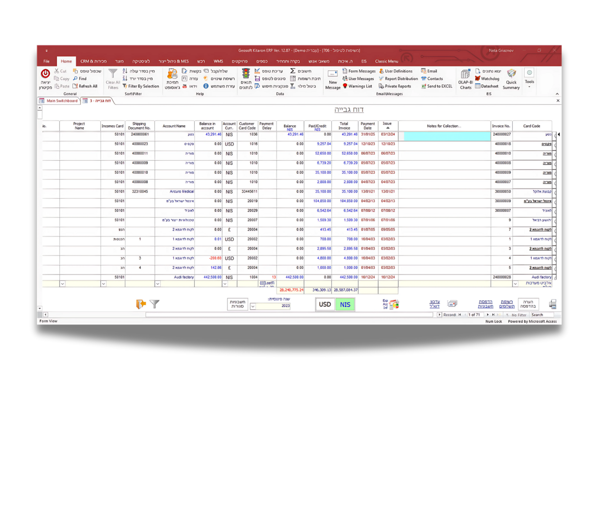
Task: Click the No Filter indicator in the navigator
Action: tap(517, 315)
